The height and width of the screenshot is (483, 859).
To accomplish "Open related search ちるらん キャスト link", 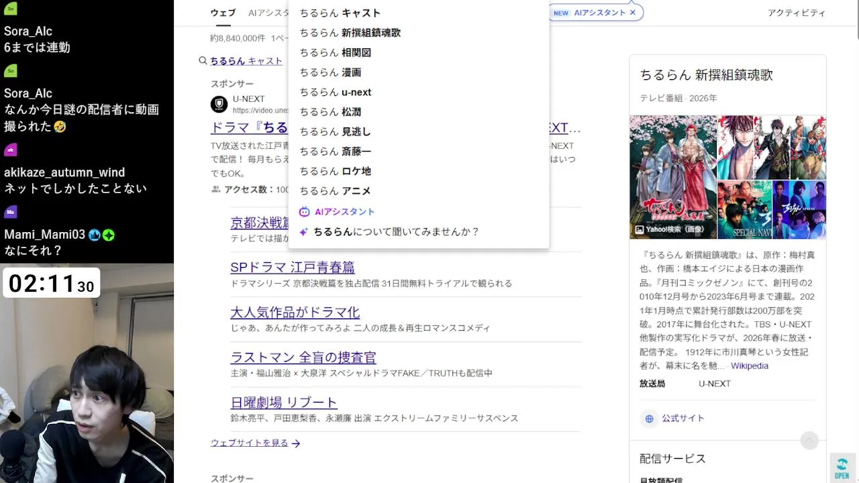I will tap(246, 60).
